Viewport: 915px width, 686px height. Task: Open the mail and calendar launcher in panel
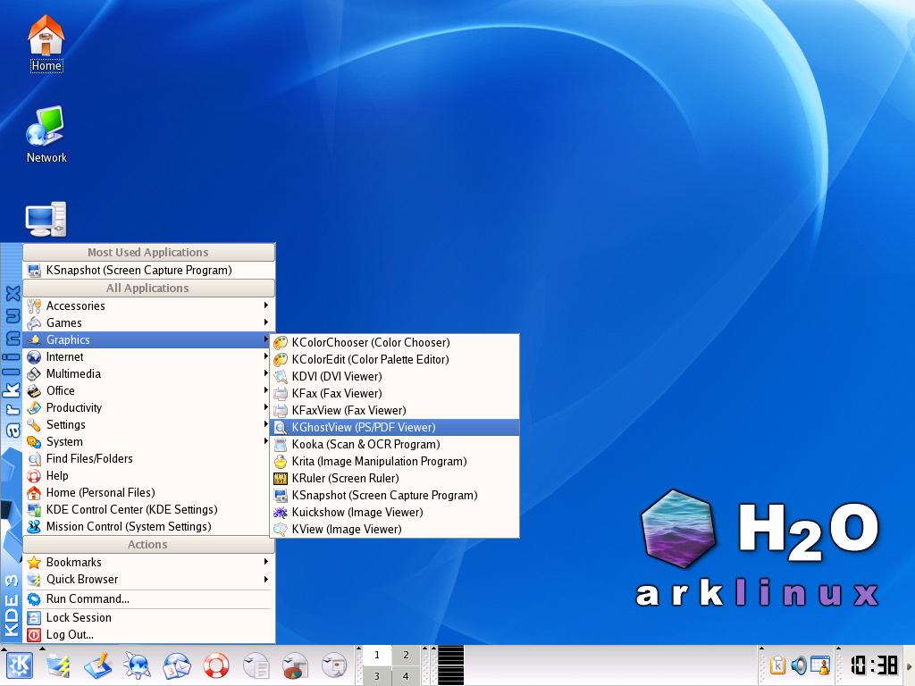coord(177,665)
